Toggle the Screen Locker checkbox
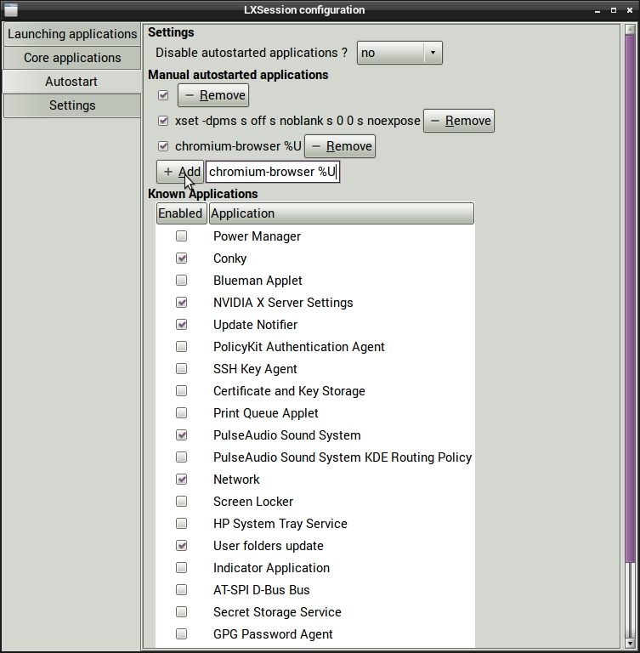This screenshot has width=640, height=653. coord(181,502)
